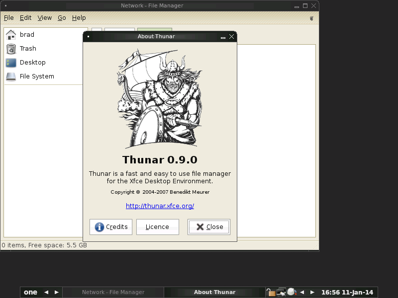Click left arrow next to the clock
Screen dimensions: 398x298
point(302,292)
